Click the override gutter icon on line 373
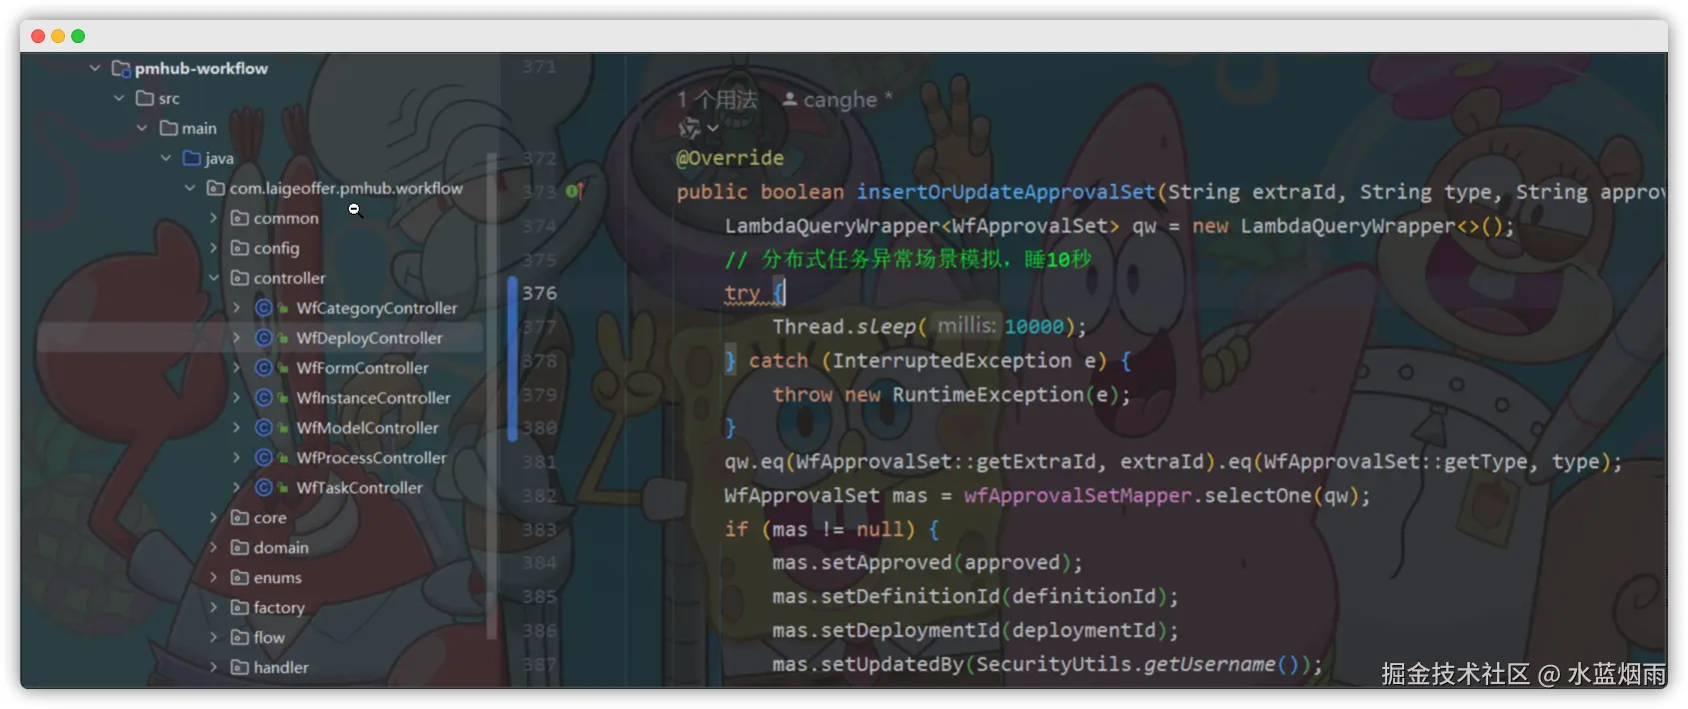Viewport: 1688px width, 709px height. click(x=575, y=191)
